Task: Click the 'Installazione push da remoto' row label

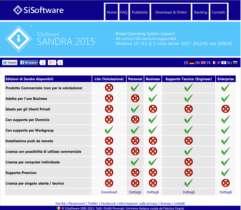Action: point(29,141)
